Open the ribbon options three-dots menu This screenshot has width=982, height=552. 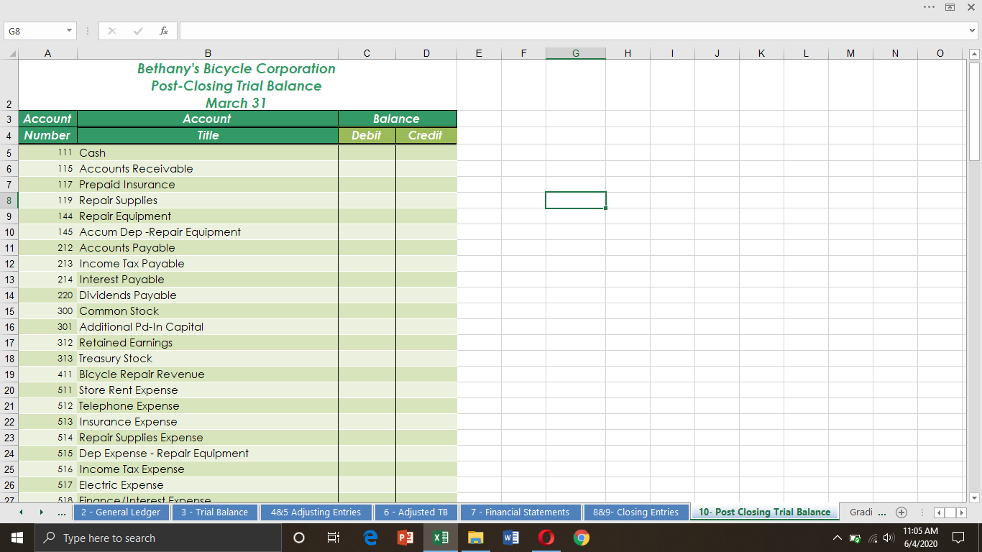pos(930,6)
